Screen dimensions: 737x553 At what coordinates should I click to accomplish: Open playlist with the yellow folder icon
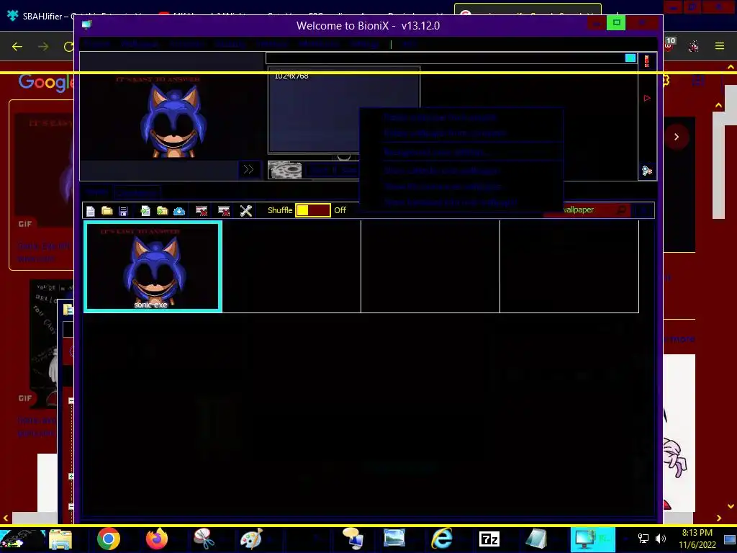pos(107,211)
